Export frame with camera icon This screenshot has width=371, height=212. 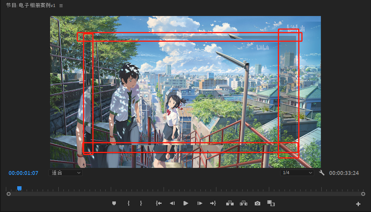pyautogui.click(x=258, y=203)
